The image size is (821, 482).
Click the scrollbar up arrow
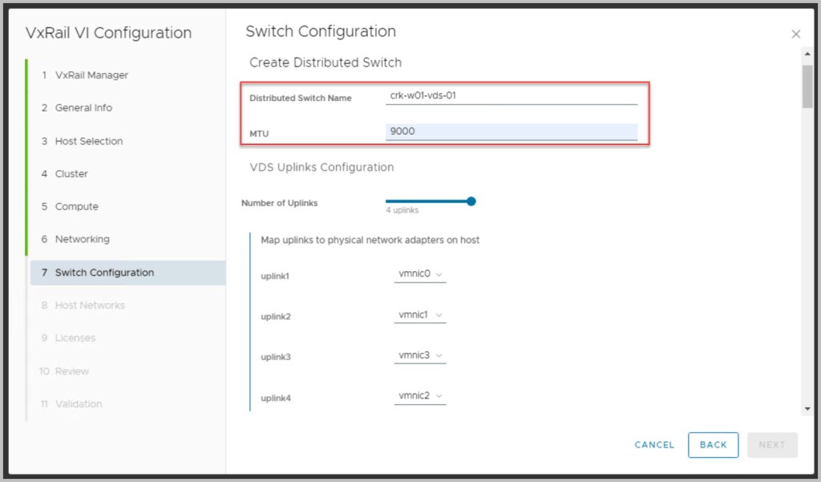[807, 54]
